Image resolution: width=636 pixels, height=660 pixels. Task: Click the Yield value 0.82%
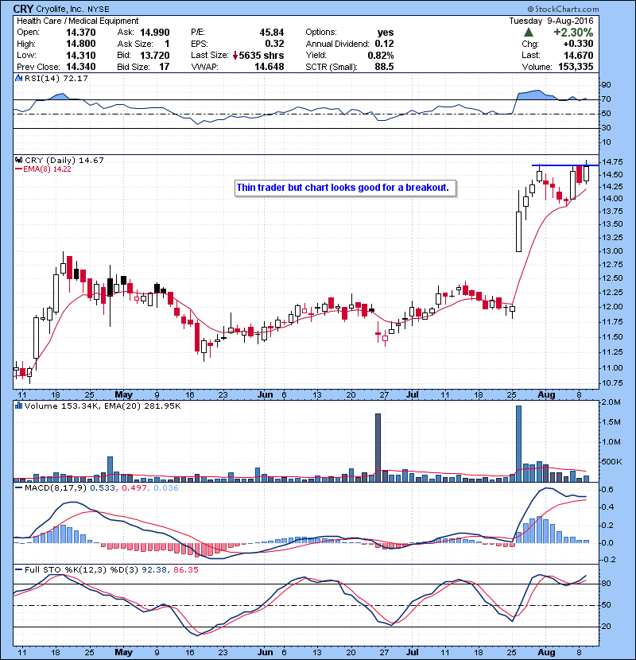(x=381, y=55)
